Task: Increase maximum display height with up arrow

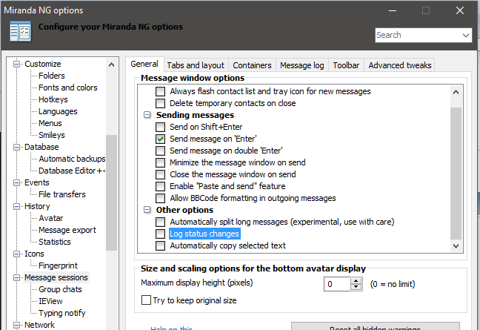Action: 356,281
